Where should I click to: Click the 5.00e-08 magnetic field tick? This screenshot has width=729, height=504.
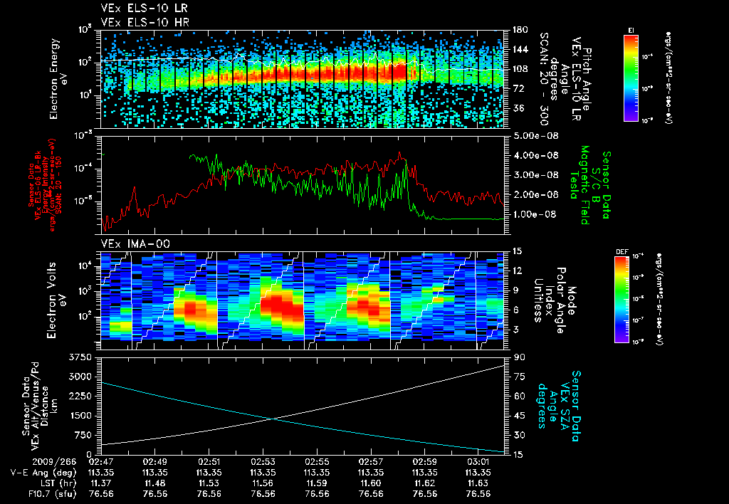pyautogui.click(x=535, y=136)
